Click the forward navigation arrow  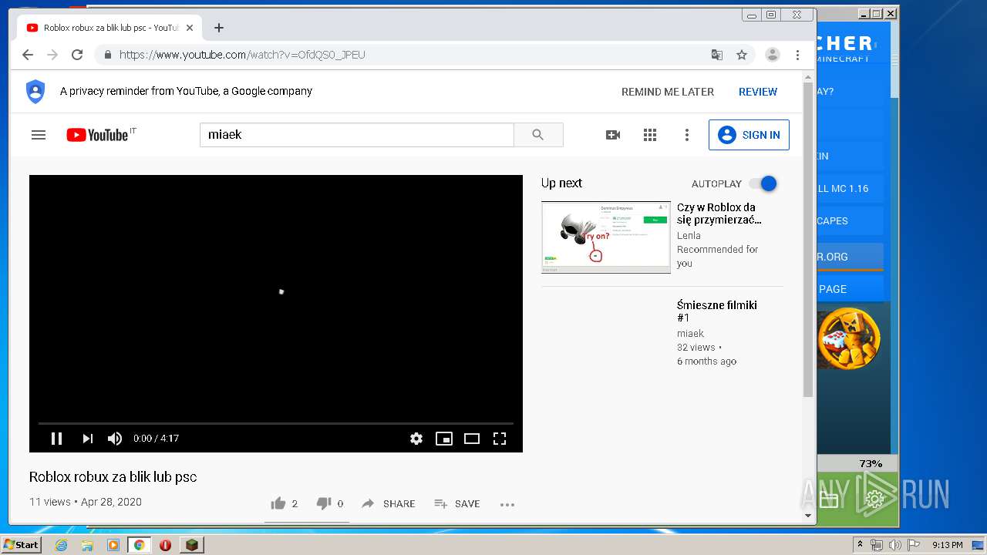tap(52, 55)
